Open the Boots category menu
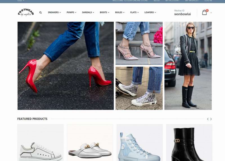225x161 pixels. (x=104, y=12)
